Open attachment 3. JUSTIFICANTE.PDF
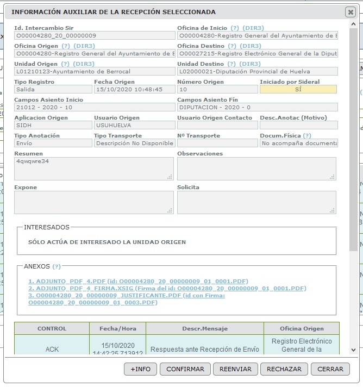Image resolution: width=363 pixels, height=387 pixels. pos(127,299)
